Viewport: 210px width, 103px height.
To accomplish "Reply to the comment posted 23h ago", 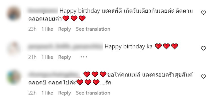I will pos(65,29).
